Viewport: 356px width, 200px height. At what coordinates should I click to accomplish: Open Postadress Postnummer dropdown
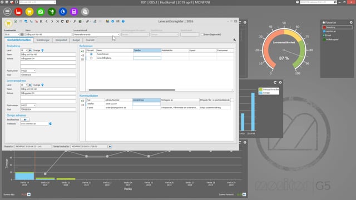click(x=34, y=71)
